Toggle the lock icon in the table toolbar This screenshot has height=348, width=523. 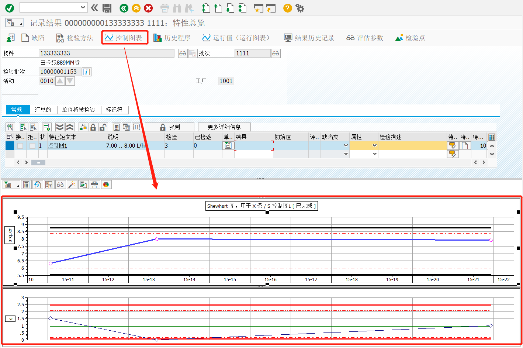click(93, 127)
